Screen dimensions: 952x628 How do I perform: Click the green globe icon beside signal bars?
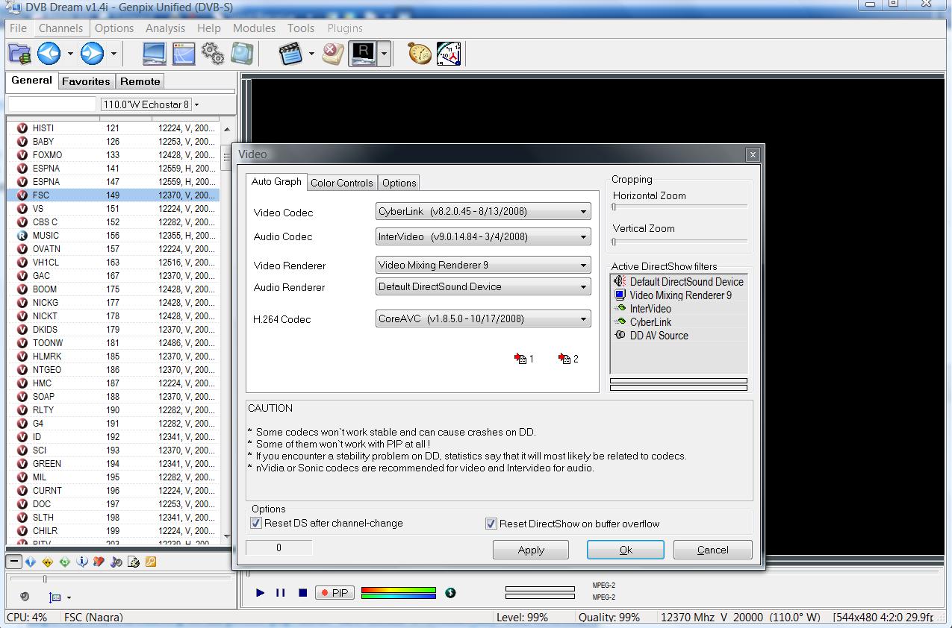pos(450,593)
